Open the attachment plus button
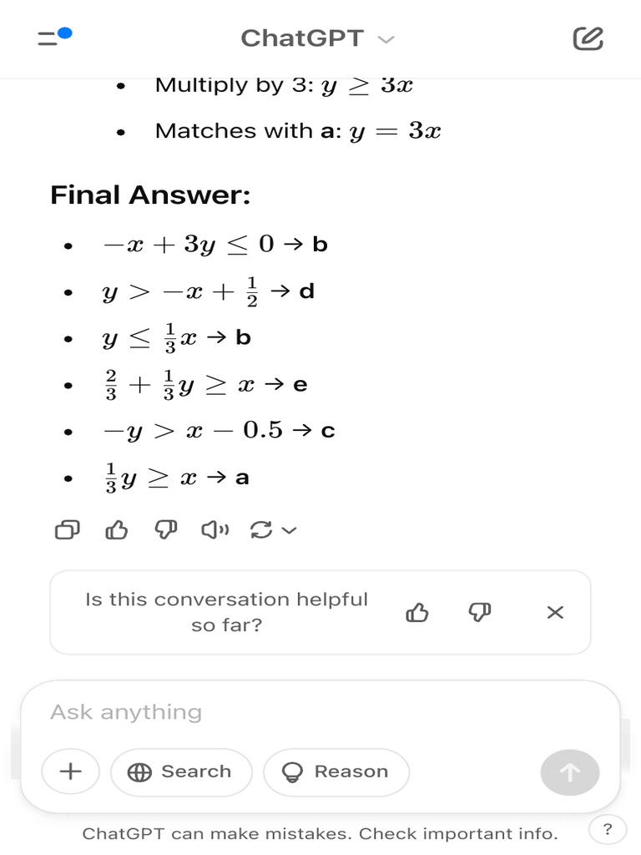Screen dimensions: 641x855 [x=71, y=772]
